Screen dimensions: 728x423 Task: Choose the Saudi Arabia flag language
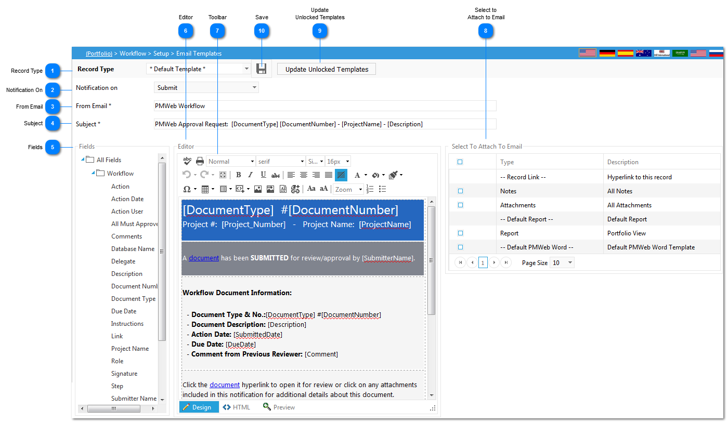[x=680, y=53]
